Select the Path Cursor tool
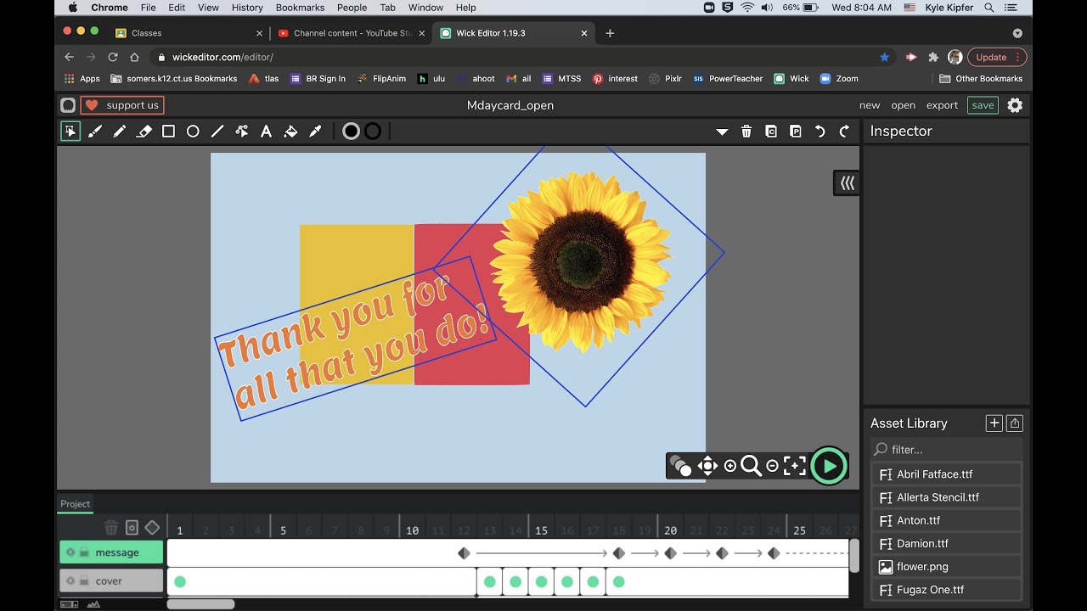Screen dimensions: 1087x611 (242, 132)
